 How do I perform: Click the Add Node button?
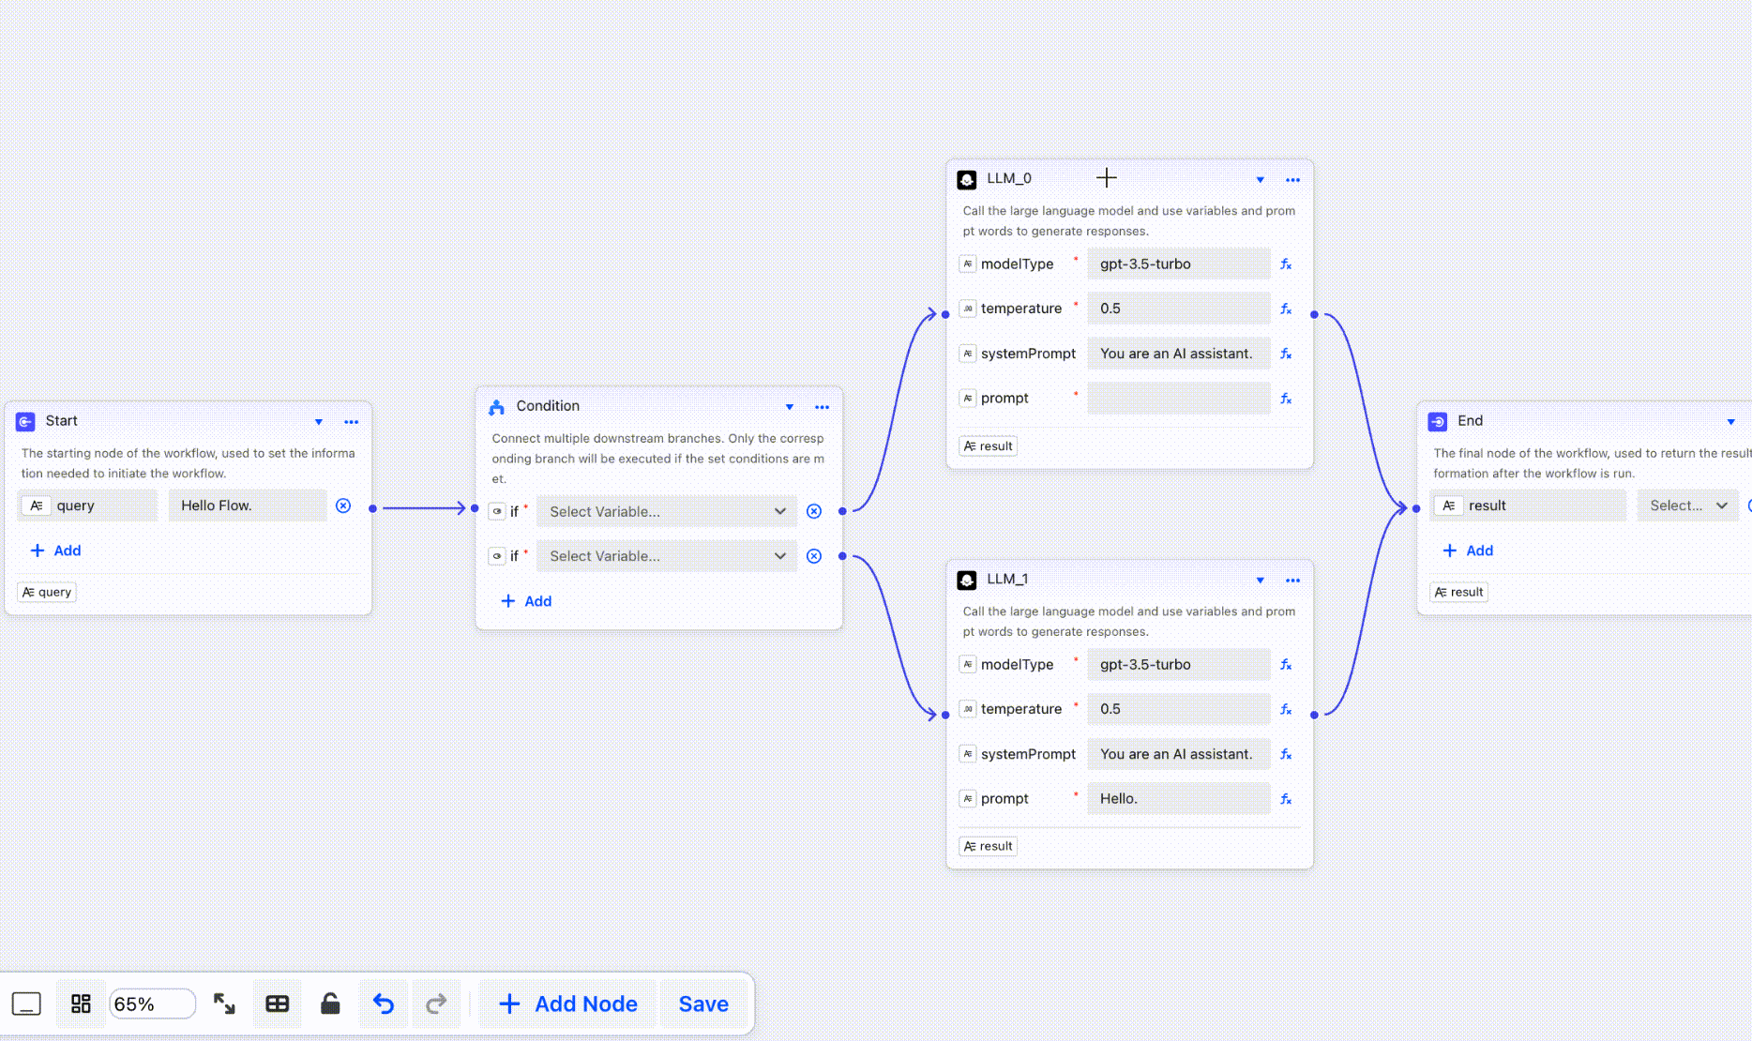568,1003
